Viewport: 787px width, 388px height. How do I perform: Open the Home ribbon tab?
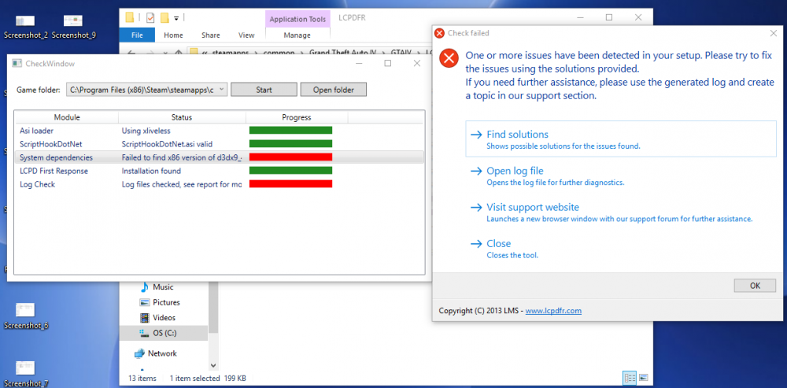pos(173,35)
